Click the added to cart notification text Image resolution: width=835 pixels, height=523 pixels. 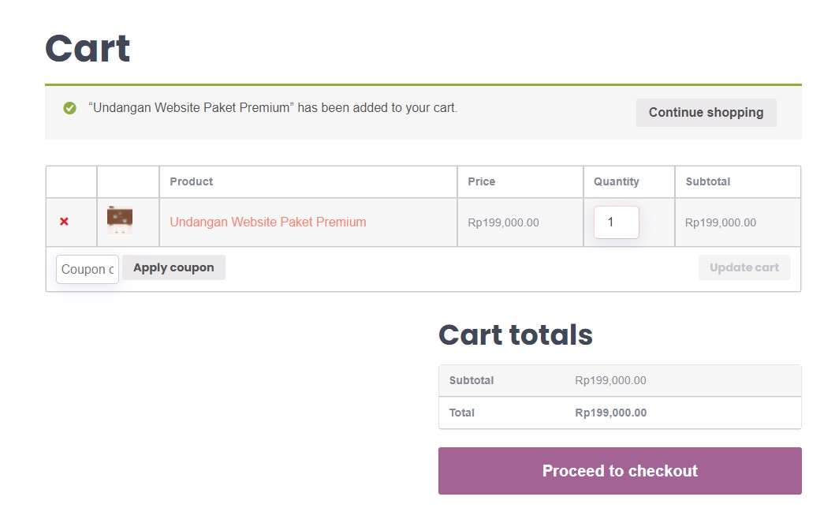pos(273,107)
